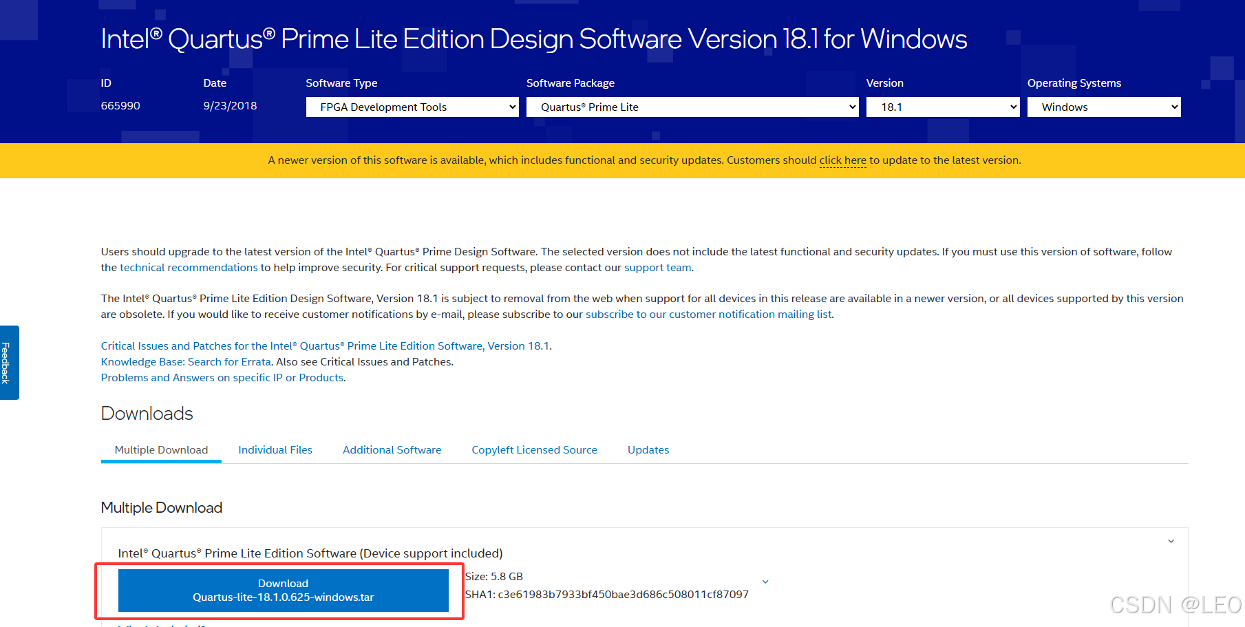Click the ID value 665990

coord(120,105)
